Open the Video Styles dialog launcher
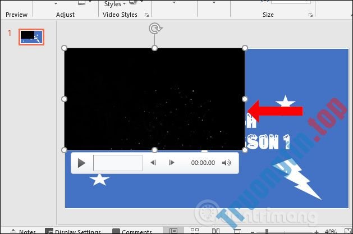This screenshot has width=353, height=234. pos(146,15)
